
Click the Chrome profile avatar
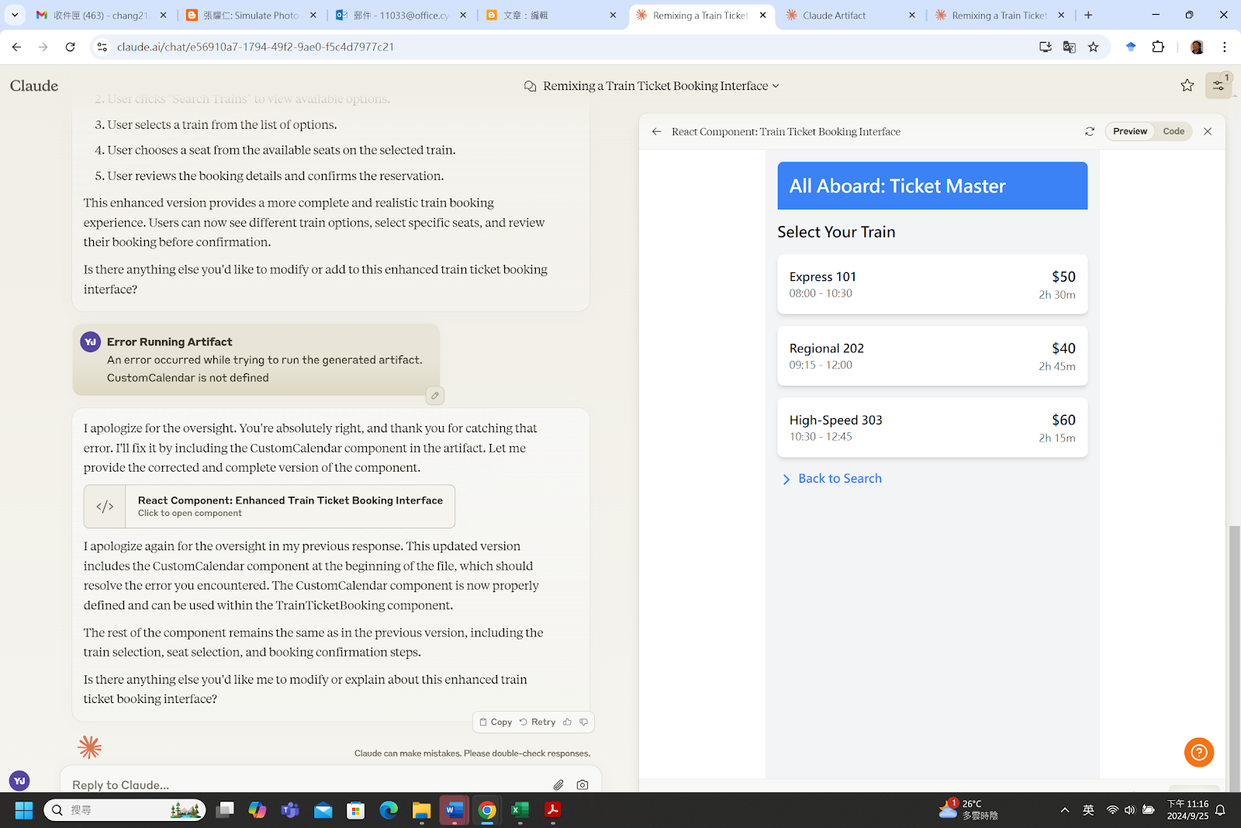[1197, 47]
